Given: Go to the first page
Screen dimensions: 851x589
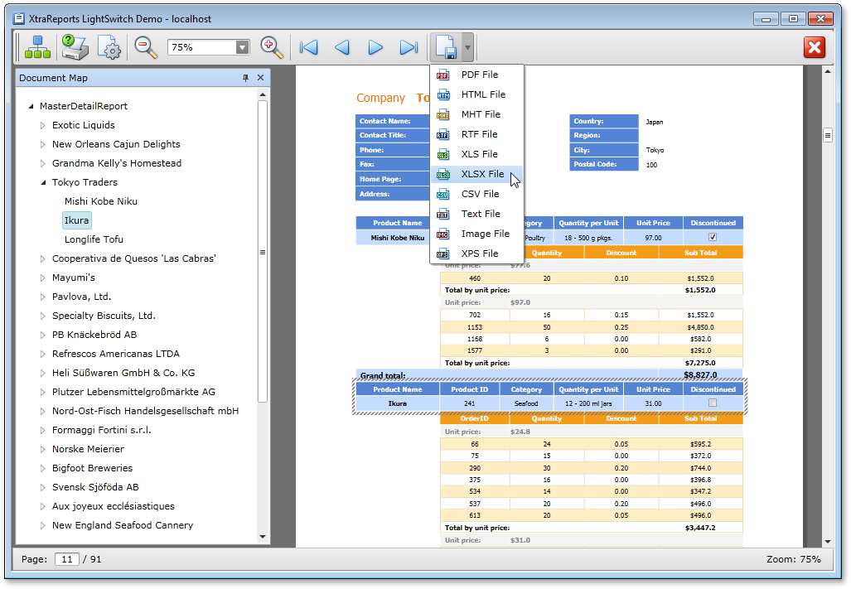Looking at the screenshot, I should pos(309,48).
